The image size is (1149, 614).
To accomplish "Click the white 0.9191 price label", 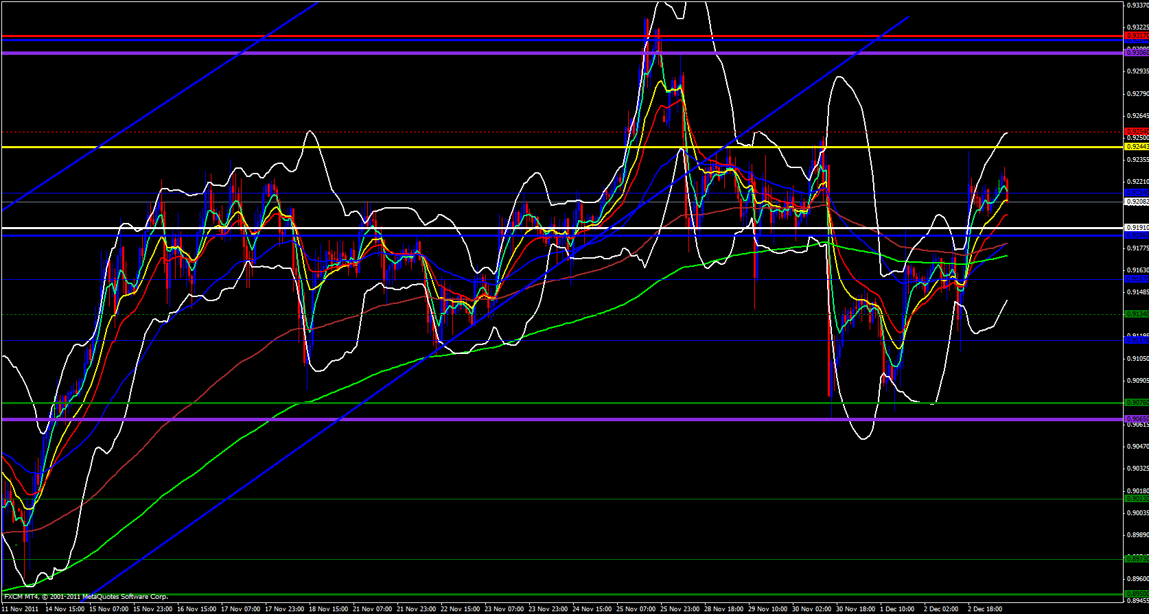I will [1136, 227].
